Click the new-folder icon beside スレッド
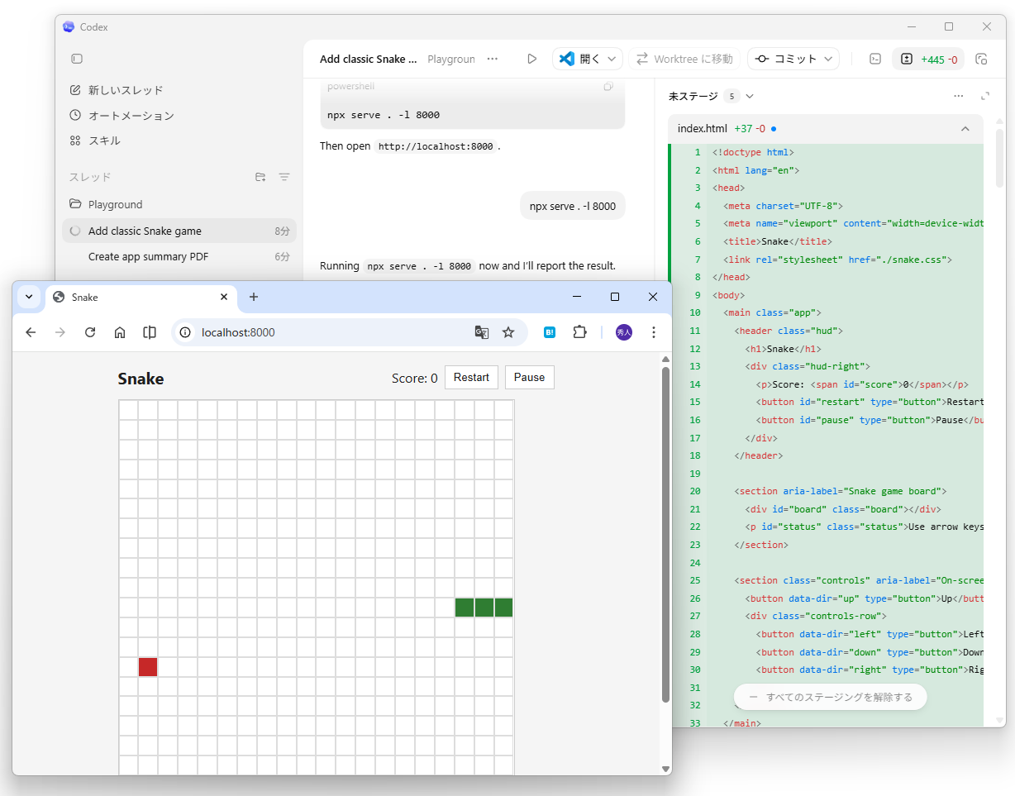This screenshot has width=1015, height=796. pos(260,177)
